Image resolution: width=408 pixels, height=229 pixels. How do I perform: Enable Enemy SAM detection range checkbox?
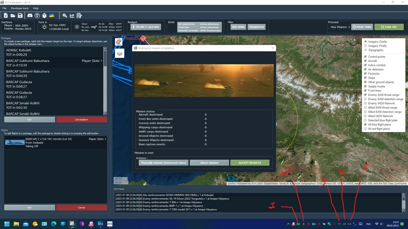[x=365, y=99]
